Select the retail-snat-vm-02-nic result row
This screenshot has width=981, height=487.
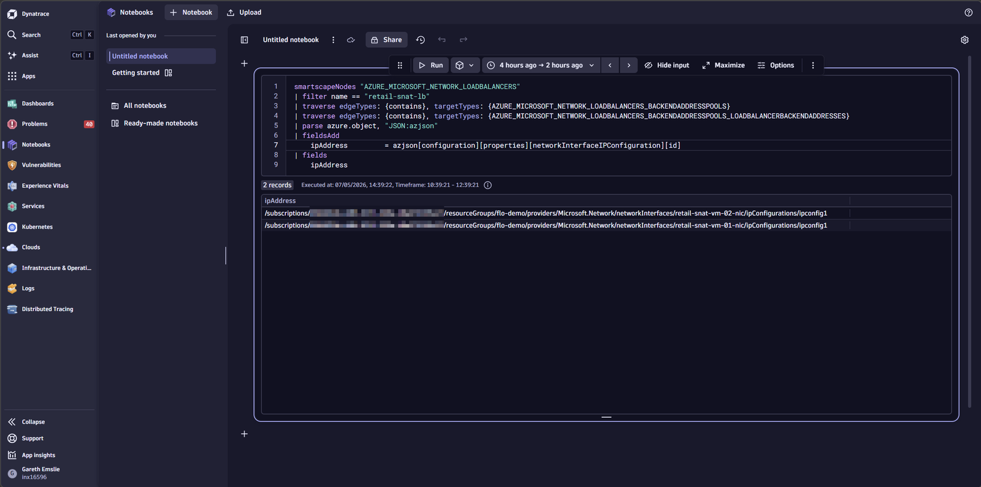(606, 213)
